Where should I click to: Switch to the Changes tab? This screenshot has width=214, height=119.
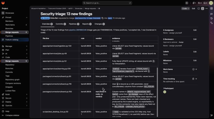(100, 24)
